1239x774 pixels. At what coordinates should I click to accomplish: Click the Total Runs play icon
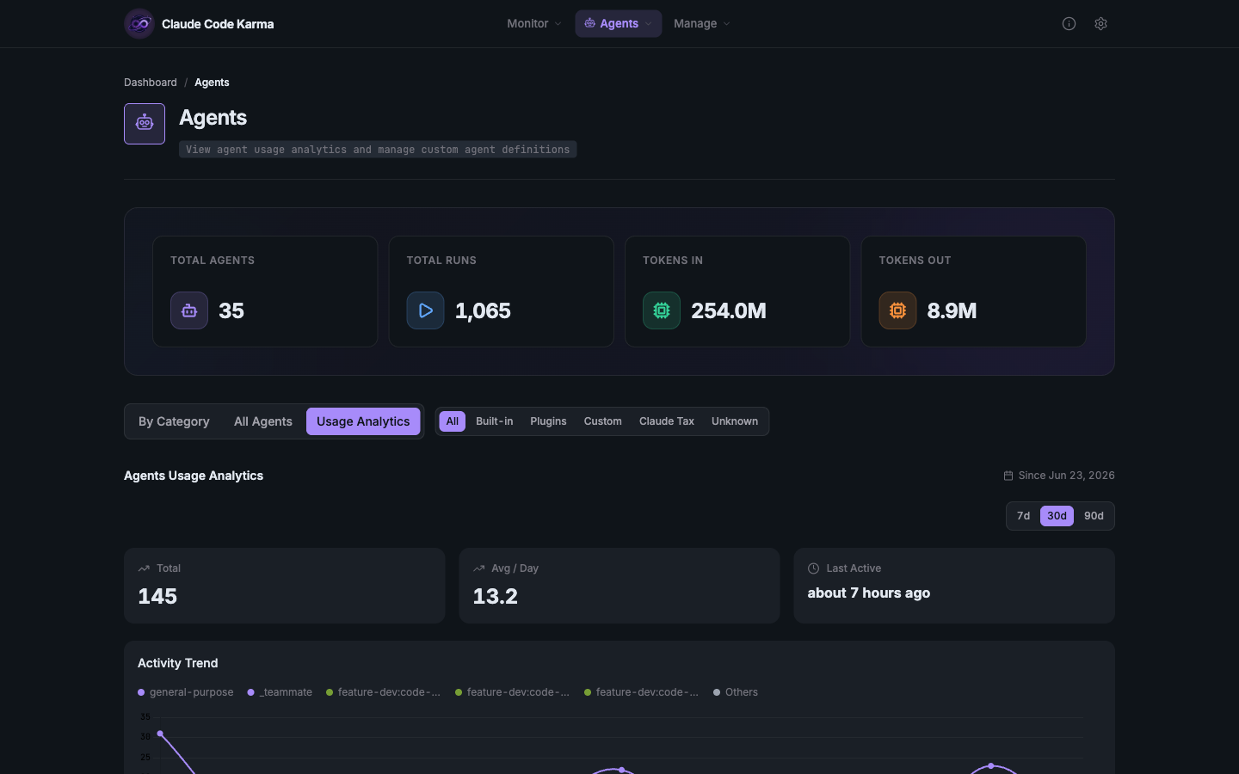(x=425, y=310)
